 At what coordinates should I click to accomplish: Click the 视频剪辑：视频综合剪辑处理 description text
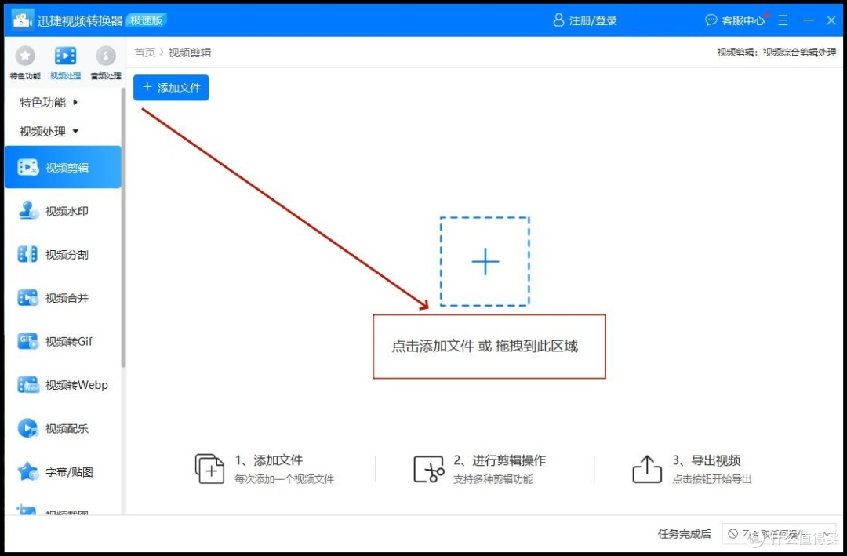click(x=776, y=53)
